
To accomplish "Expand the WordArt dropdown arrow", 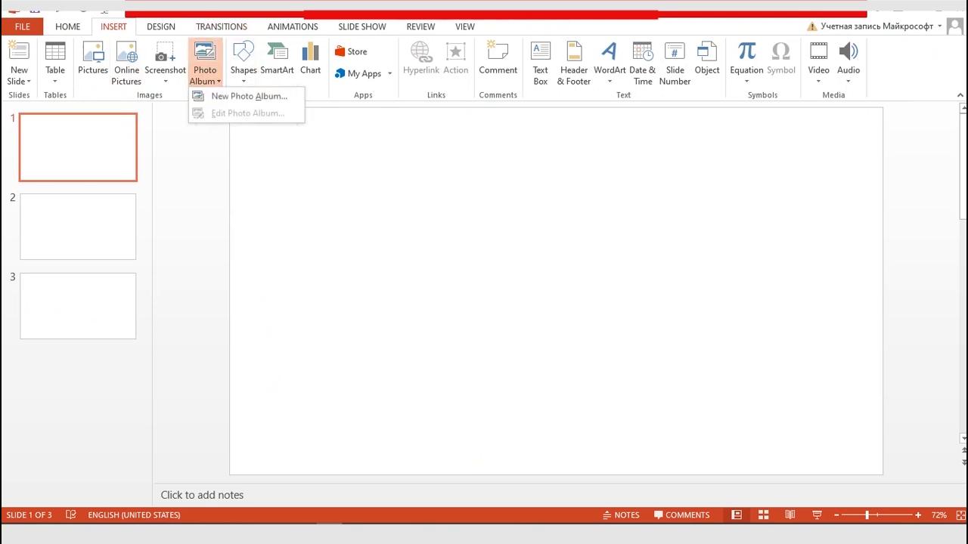I will (x=610, y=82).
